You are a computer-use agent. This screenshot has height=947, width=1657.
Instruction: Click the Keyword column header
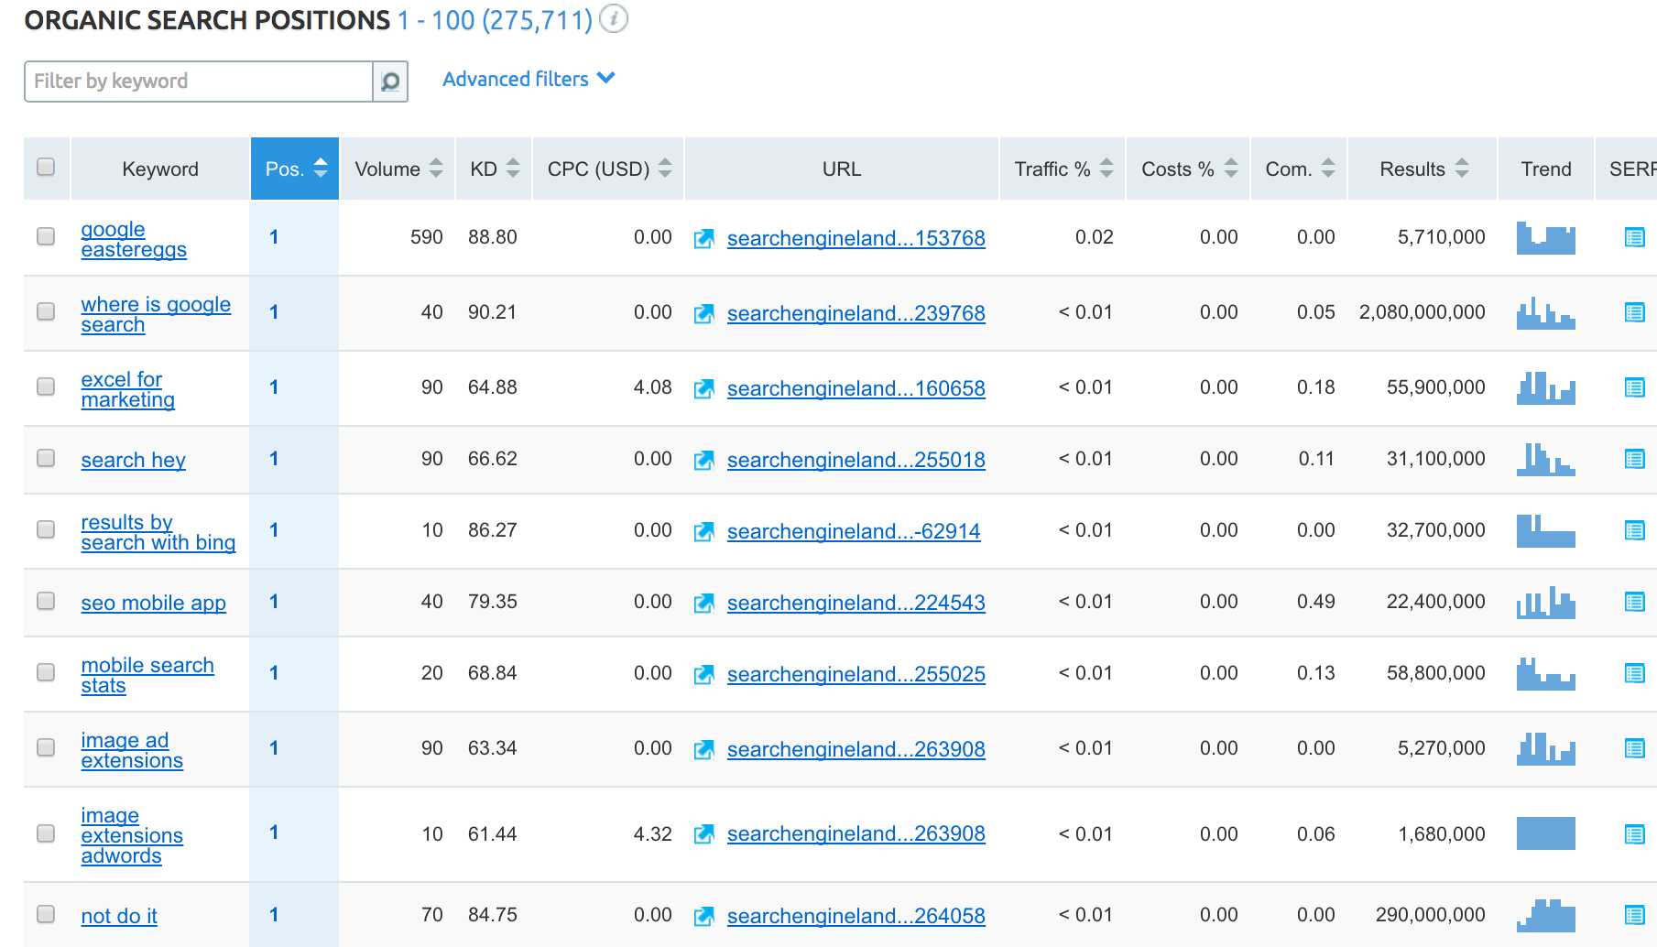pos(160,169)
